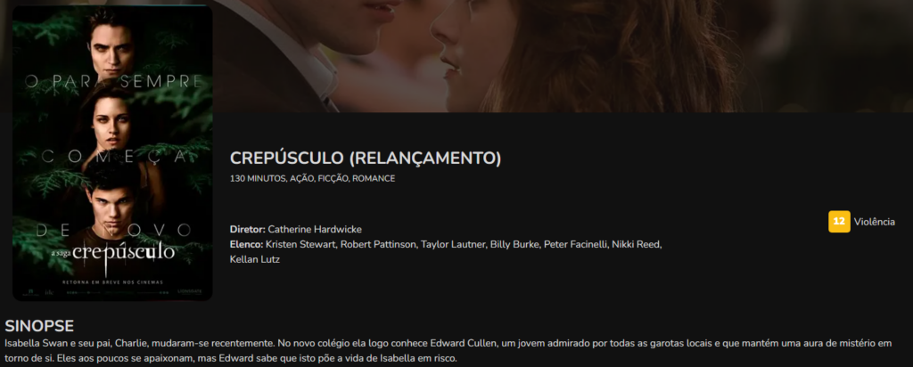Select the CREPÚSCULO (RELANÇAMENTO) movie title
This screenshot has height=367, width=913.
366,159
